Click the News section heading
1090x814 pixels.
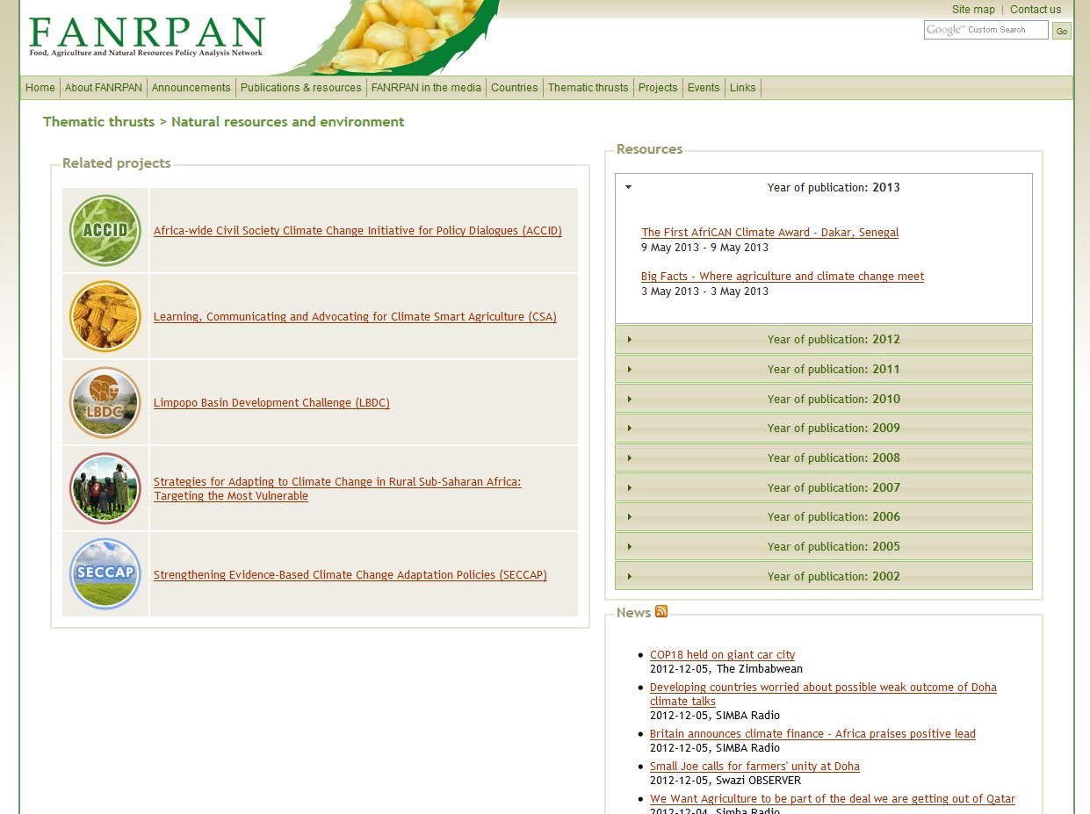633,613
